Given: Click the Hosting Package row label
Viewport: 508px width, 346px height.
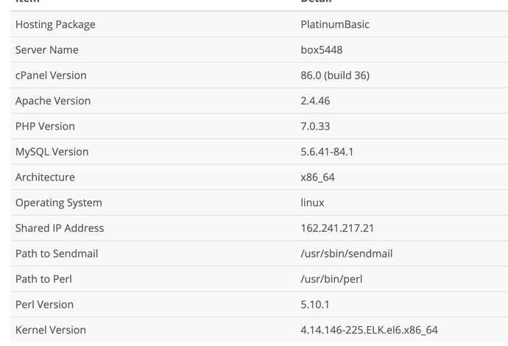Looking at the screenshot, I should 55,24.
